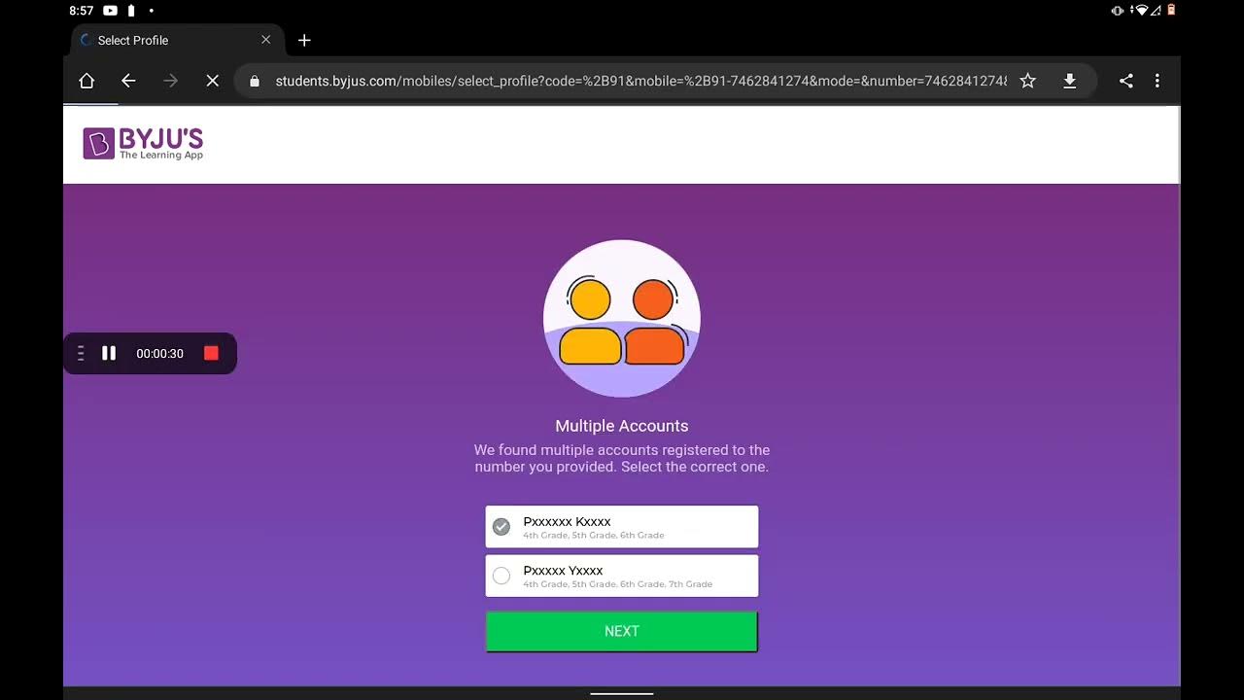Pause the screen recording
1244x700 pixels.
coord(109,353)
